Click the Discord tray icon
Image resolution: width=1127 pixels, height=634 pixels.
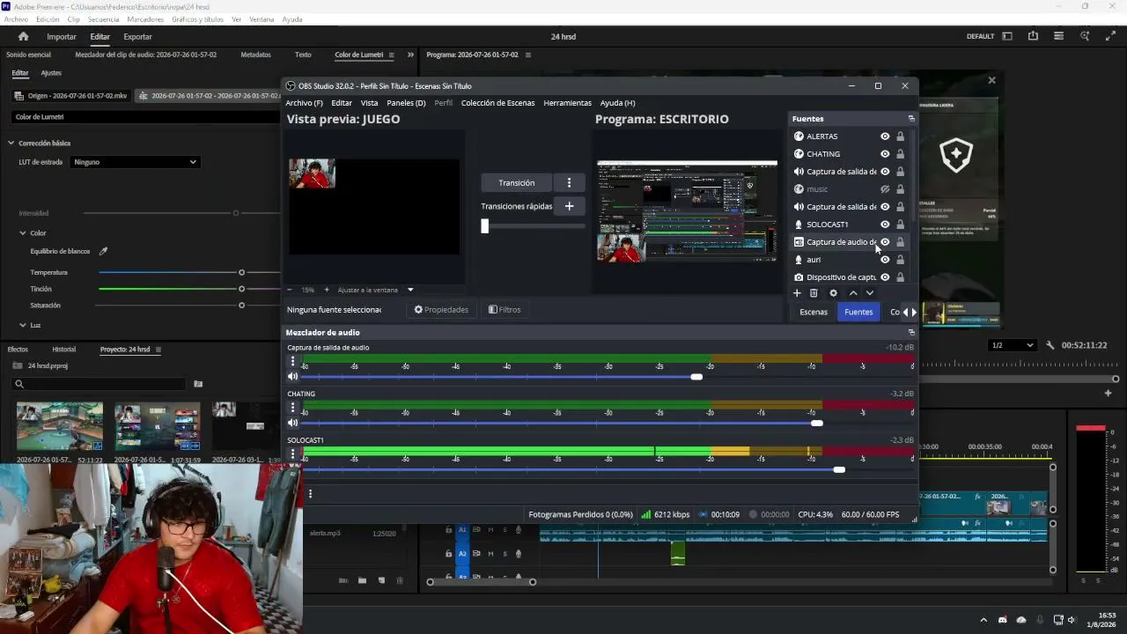(x=1003, y=620)
